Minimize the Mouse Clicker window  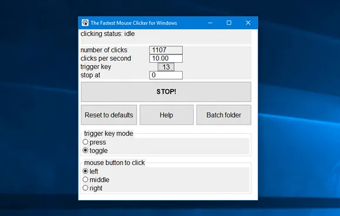pos(210,23)
